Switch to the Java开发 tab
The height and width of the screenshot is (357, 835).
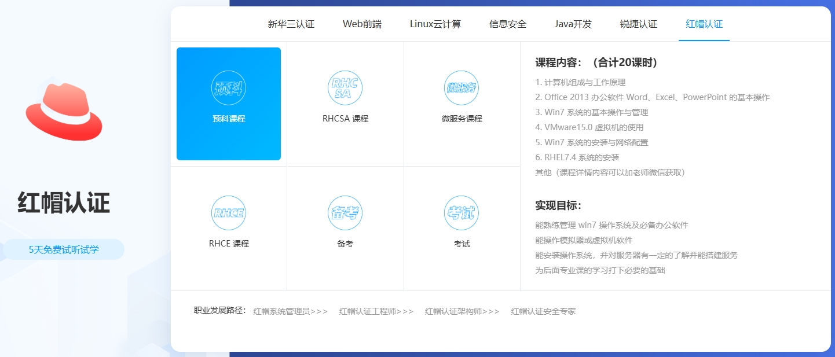[x=573, y=24]
